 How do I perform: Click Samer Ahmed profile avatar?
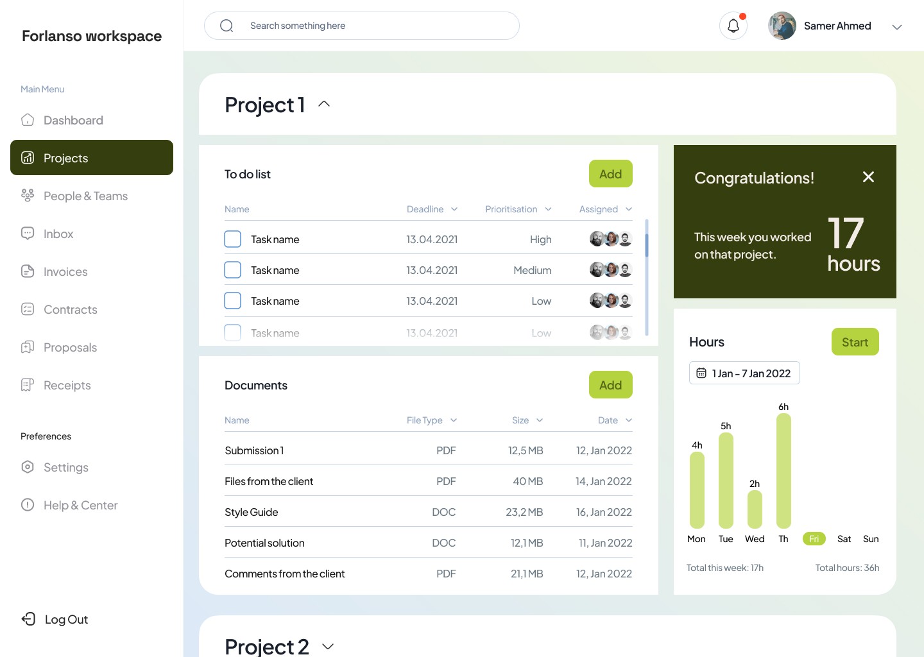pos(782,26)
